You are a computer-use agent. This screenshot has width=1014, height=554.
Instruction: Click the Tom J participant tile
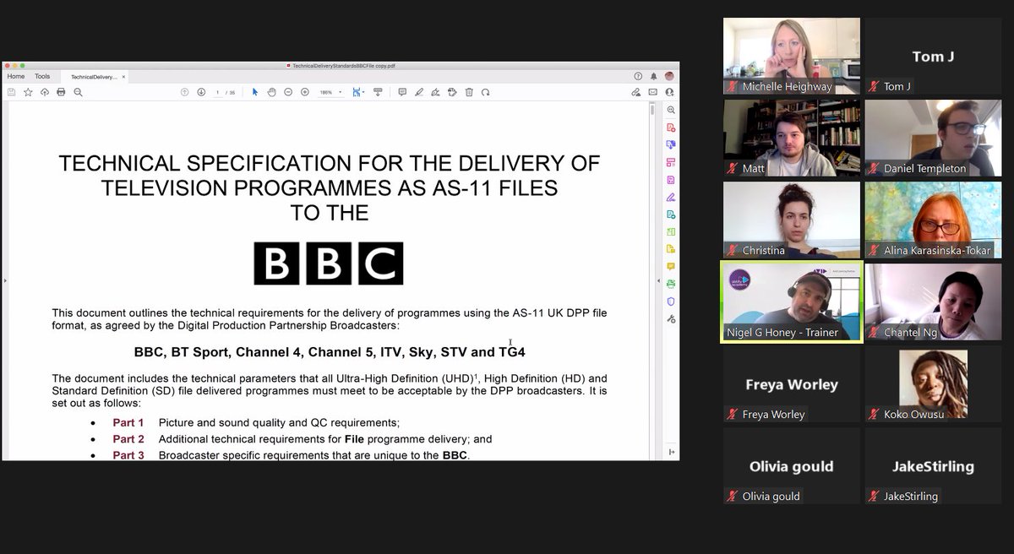[933, 56]
